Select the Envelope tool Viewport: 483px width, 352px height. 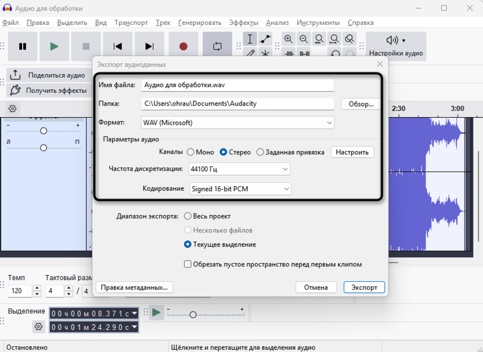(x=265, y=39)
